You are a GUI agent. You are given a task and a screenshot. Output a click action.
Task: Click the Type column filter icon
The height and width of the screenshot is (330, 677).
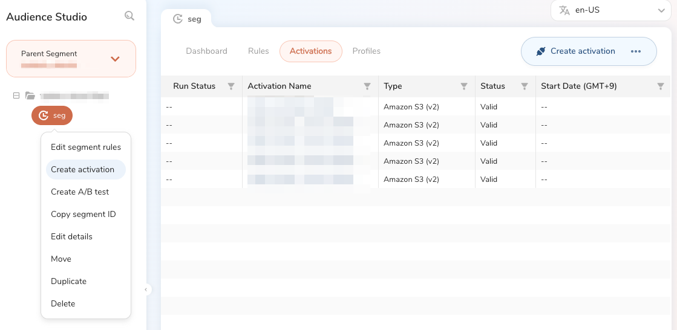point(463,86)
